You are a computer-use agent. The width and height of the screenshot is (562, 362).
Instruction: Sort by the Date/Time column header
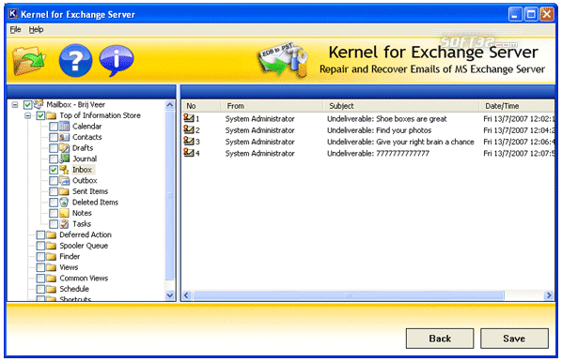click(517, 106)
